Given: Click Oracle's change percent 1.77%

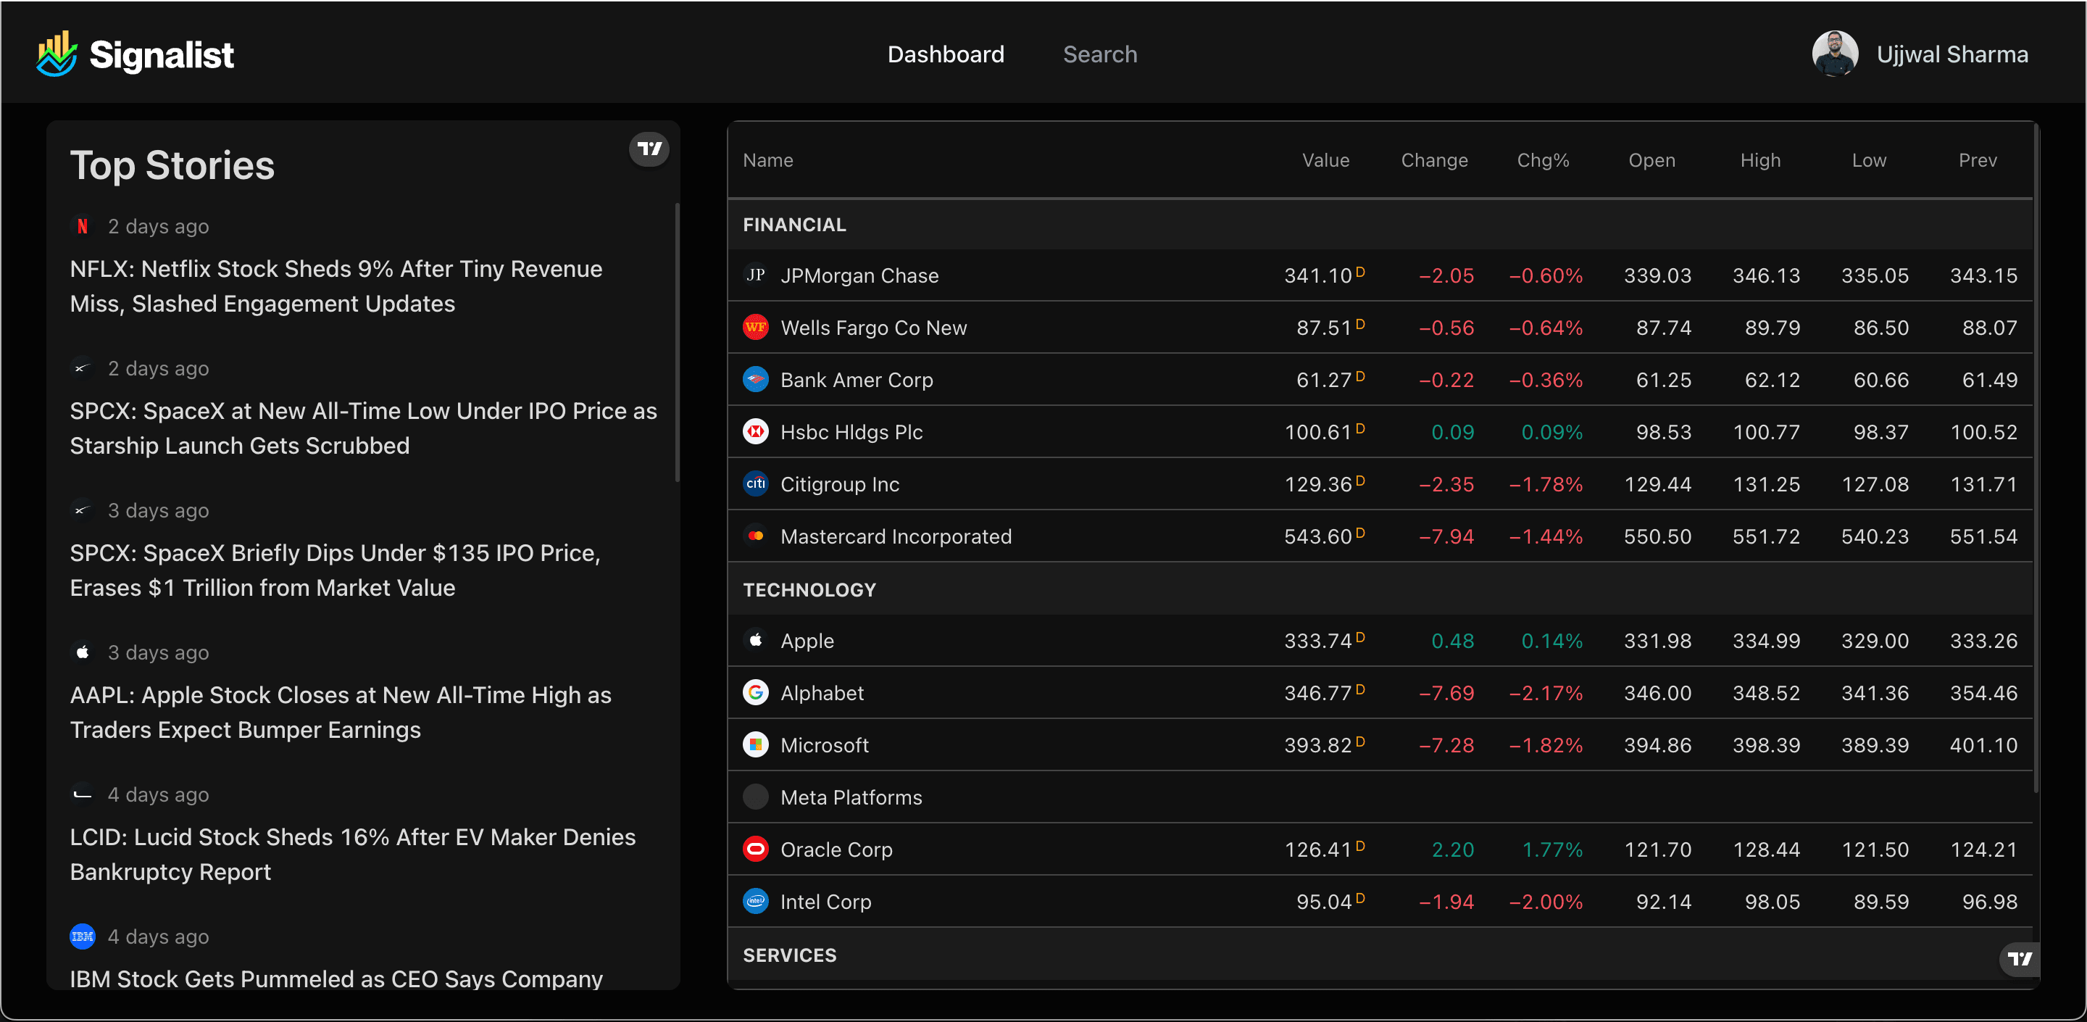Looking at the screenshot, I should pos(1551,849).
